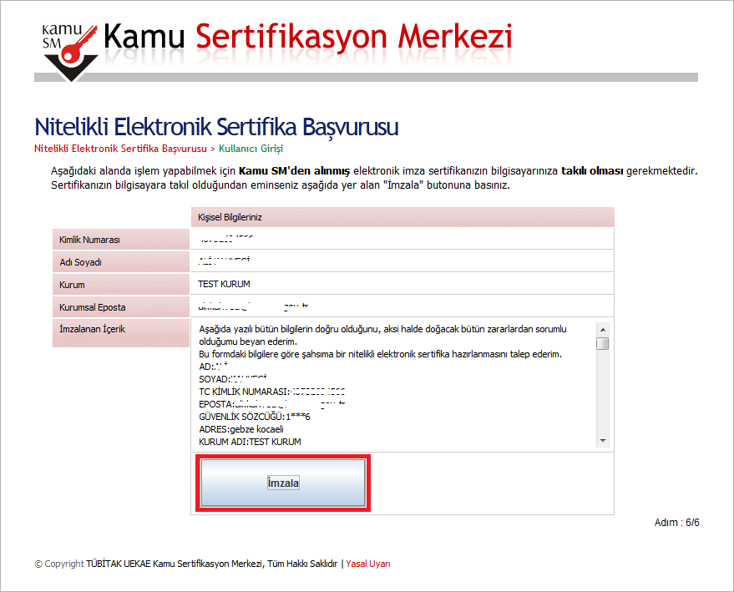Click the Adı Soyadı row label
Viewport: 734px width, 592px height.
coord(121,262)
